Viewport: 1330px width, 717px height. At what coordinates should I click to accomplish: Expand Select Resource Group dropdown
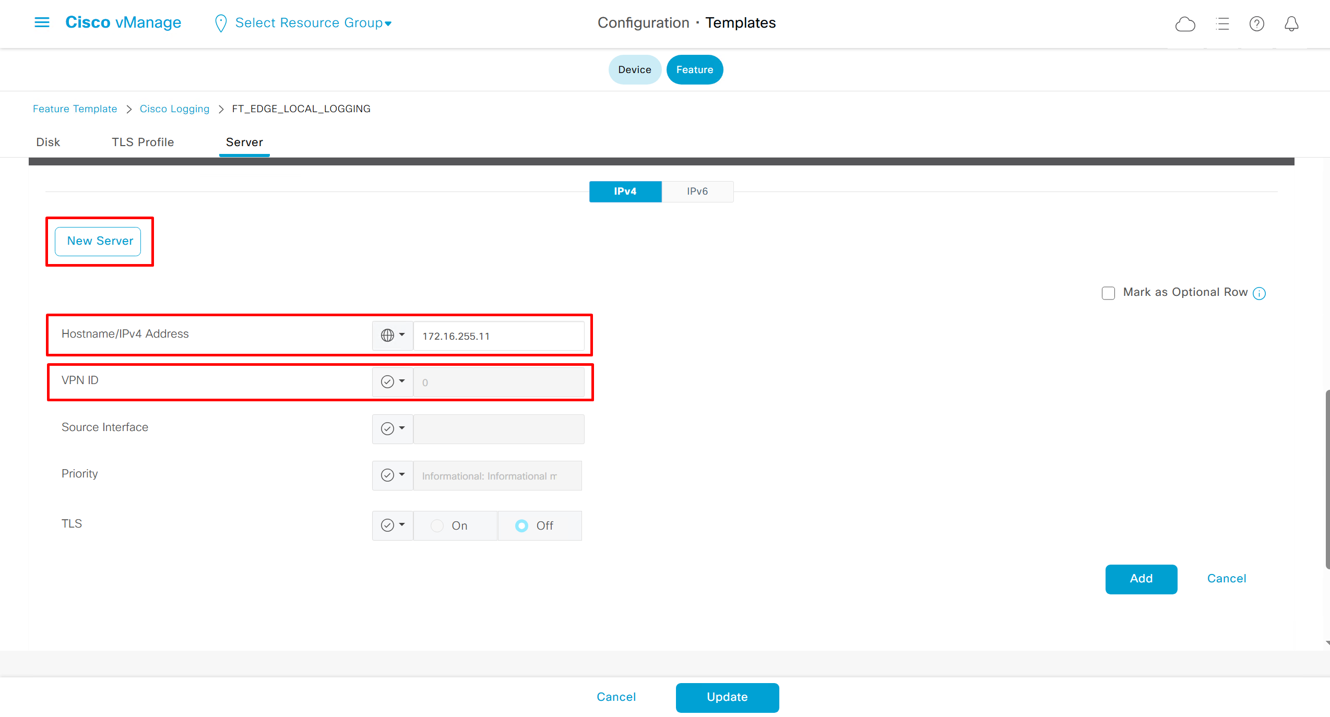pos(313,23)
